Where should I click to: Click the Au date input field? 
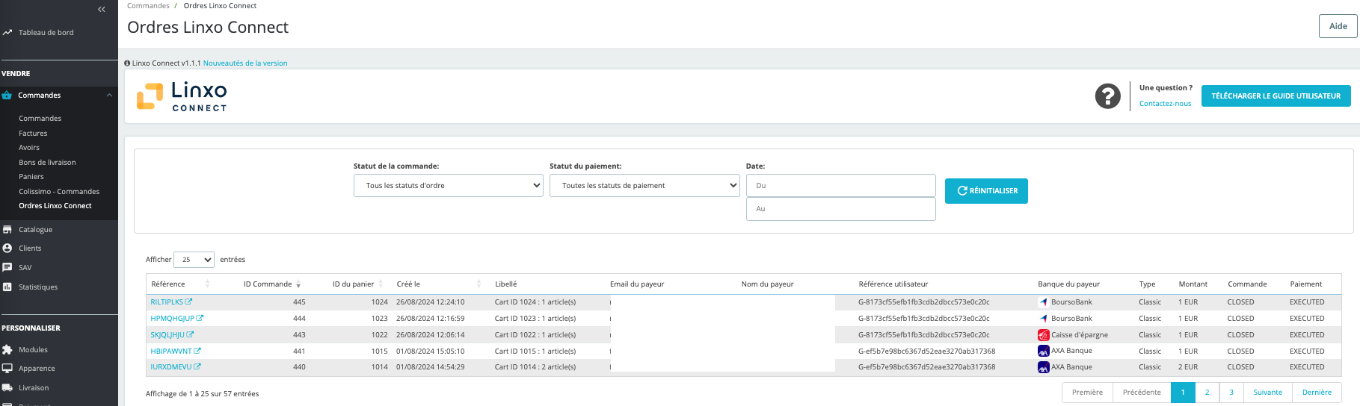[840, 209]
